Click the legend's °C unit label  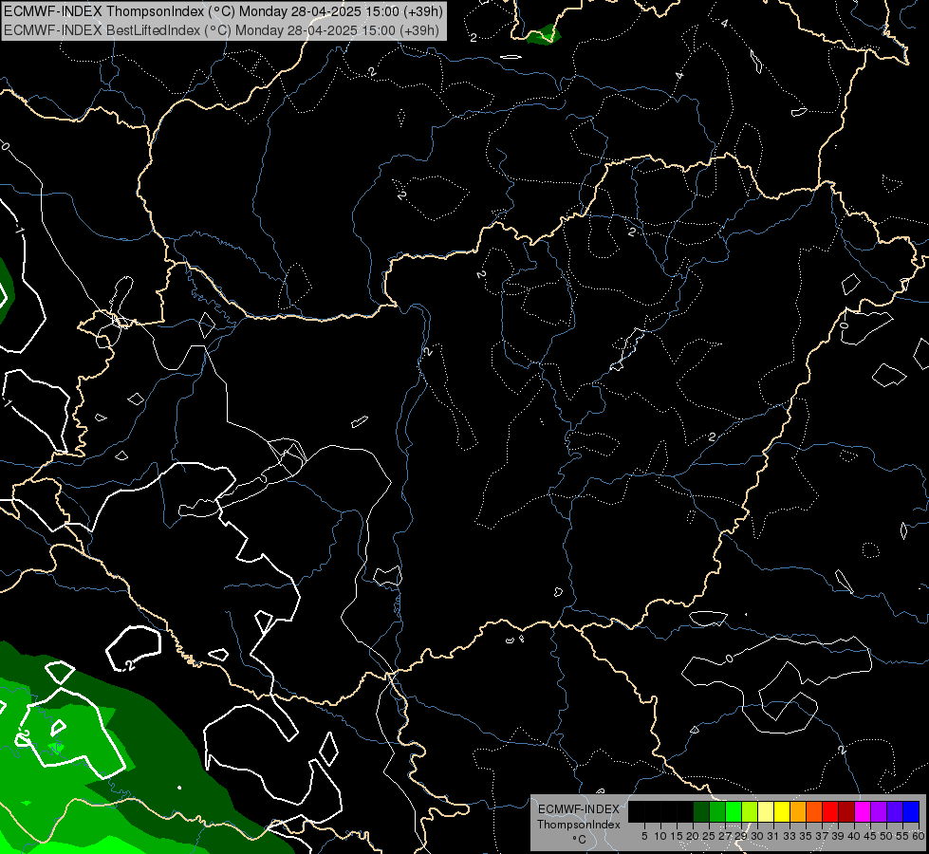580,840
